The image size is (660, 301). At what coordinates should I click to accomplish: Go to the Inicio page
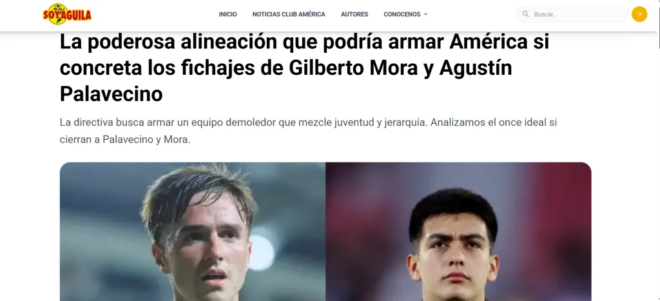point(228,14)
